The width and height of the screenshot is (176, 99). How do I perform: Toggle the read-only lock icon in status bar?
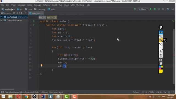click(x=165, y=92)
